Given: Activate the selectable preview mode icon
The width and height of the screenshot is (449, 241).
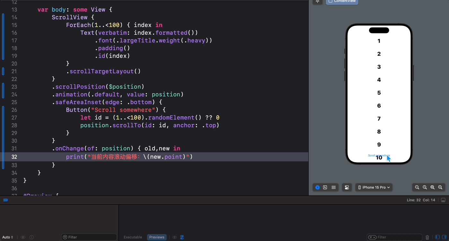Looking at the screenshot, I should 325,187.
